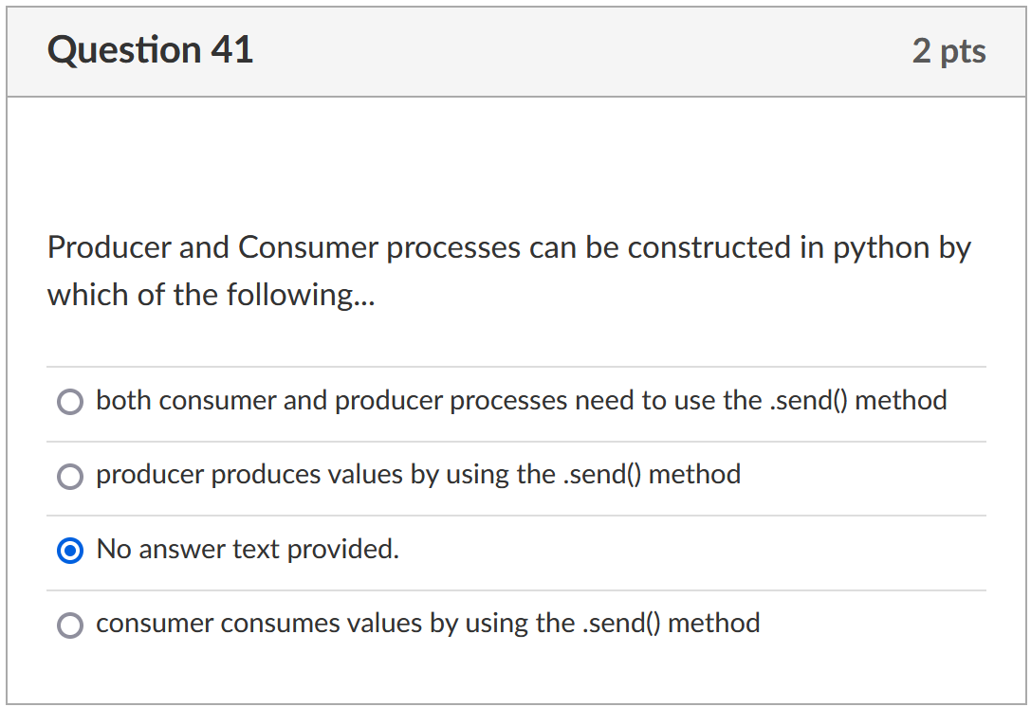1031x707 pixels.
Task: Click the second answer option text
Action: (x=417, y=476)
